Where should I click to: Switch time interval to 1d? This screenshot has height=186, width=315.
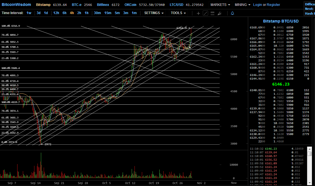click(x=46, y=13)
